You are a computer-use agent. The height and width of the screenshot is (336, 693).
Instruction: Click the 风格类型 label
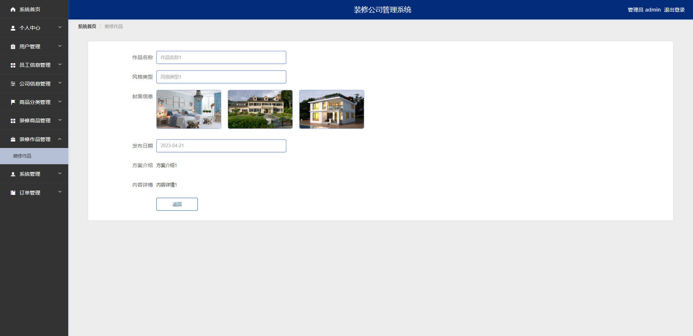pyautogui.click(x=143, y=77)
